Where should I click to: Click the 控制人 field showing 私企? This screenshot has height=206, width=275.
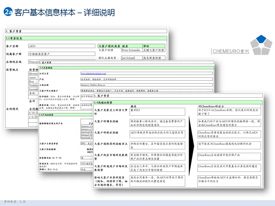pos(87,169)
